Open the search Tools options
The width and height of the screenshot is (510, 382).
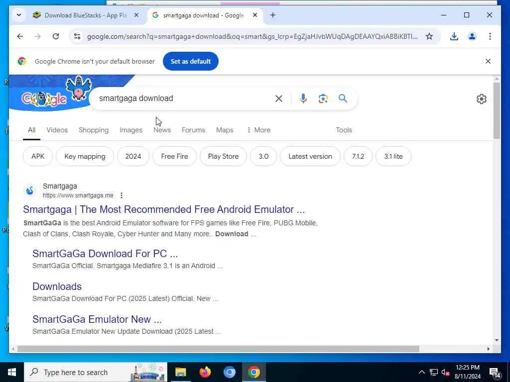pyautogui.click(x=344, y=130)
